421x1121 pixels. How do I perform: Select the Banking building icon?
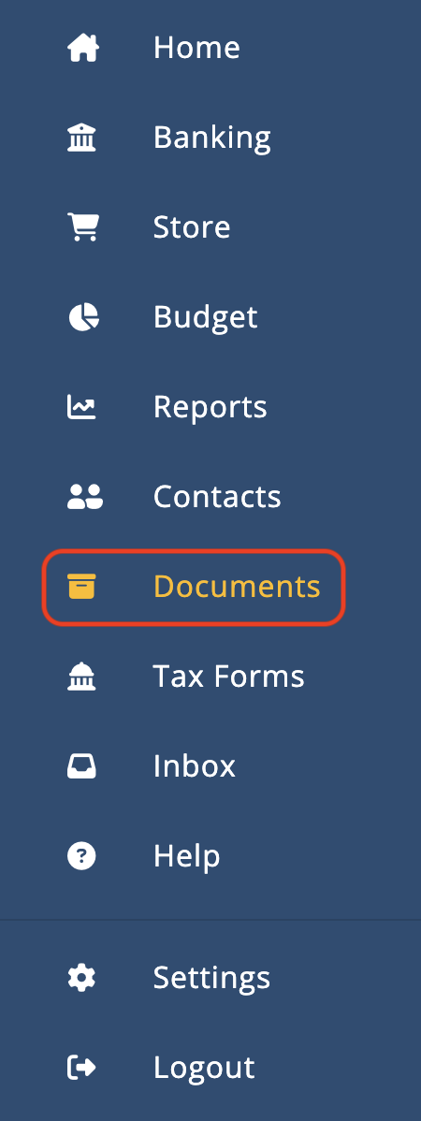(81, 138)
